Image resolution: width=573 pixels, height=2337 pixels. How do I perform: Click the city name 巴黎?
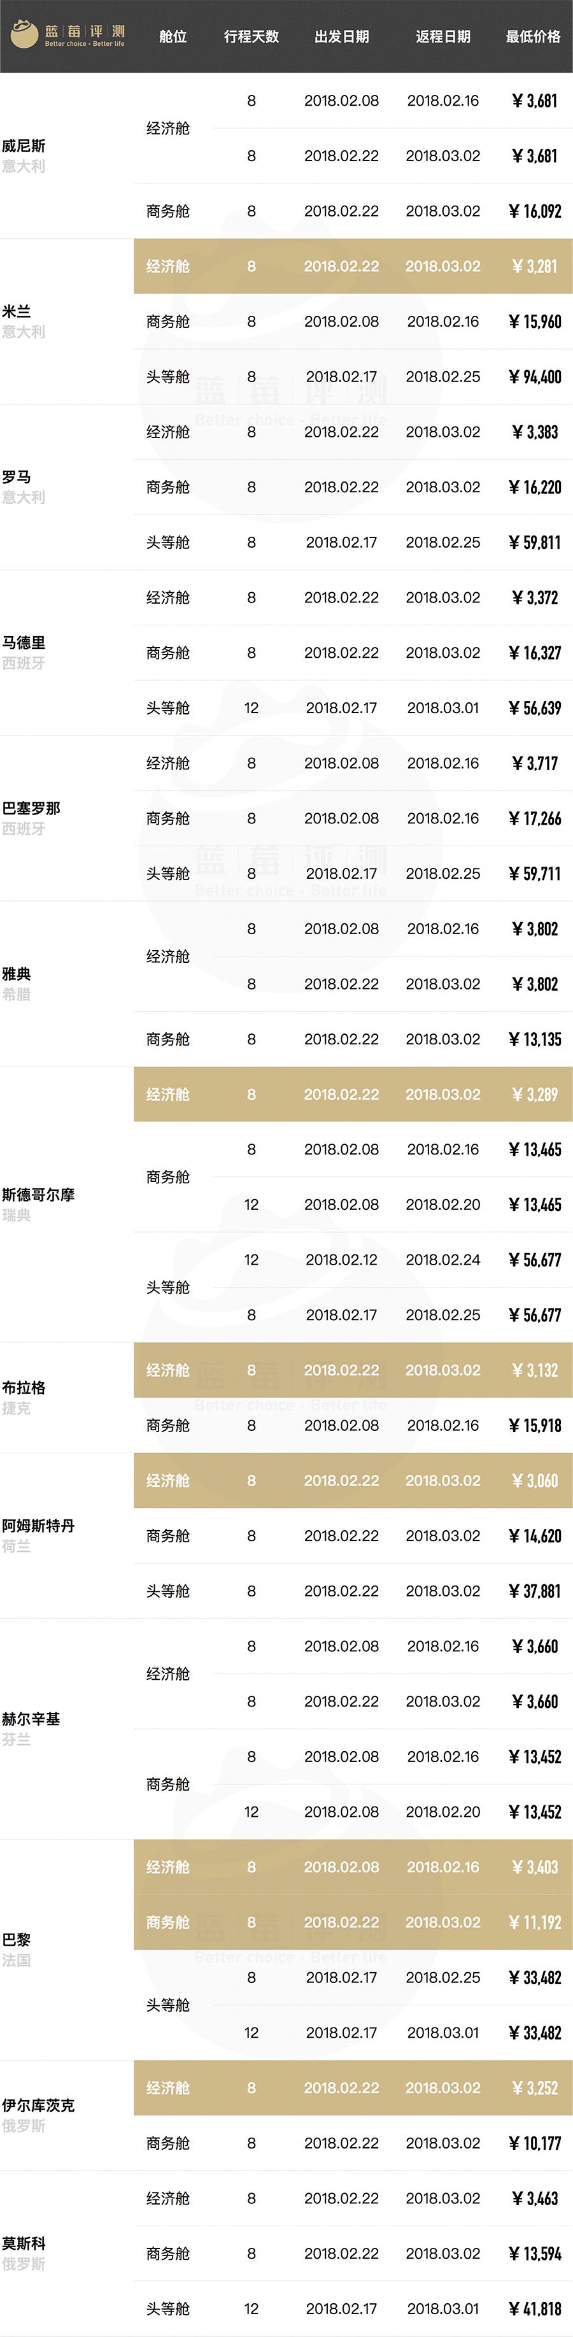click(x=17, y=1939)
